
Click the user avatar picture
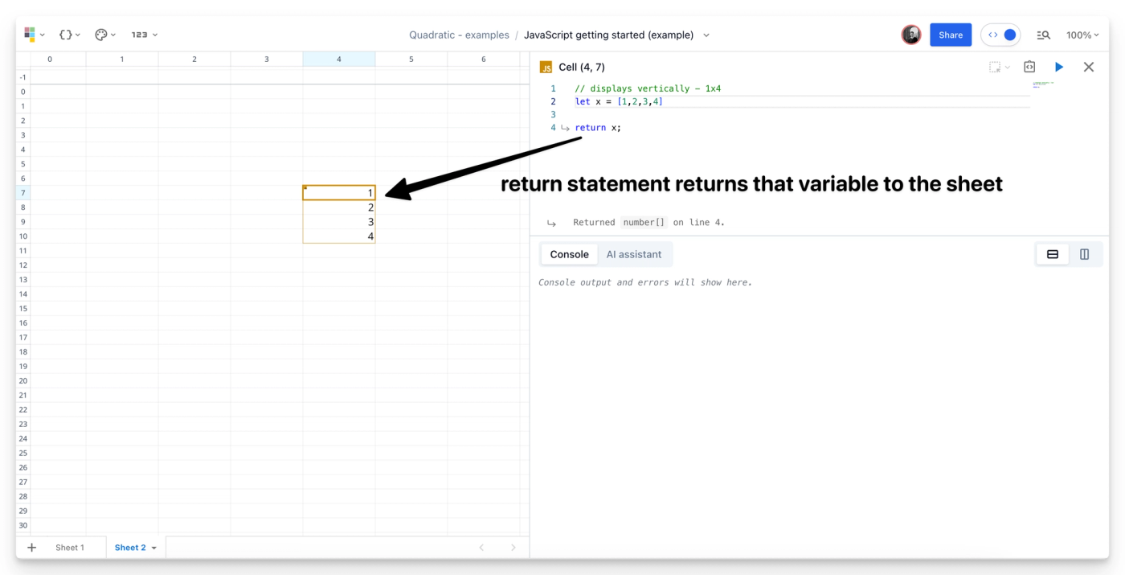tap(911, 35)
